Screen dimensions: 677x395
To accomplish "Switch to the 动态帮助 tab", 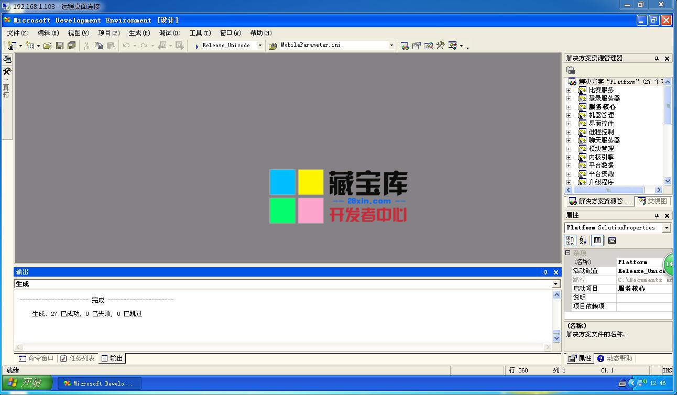I will click(x=615, y=358).
